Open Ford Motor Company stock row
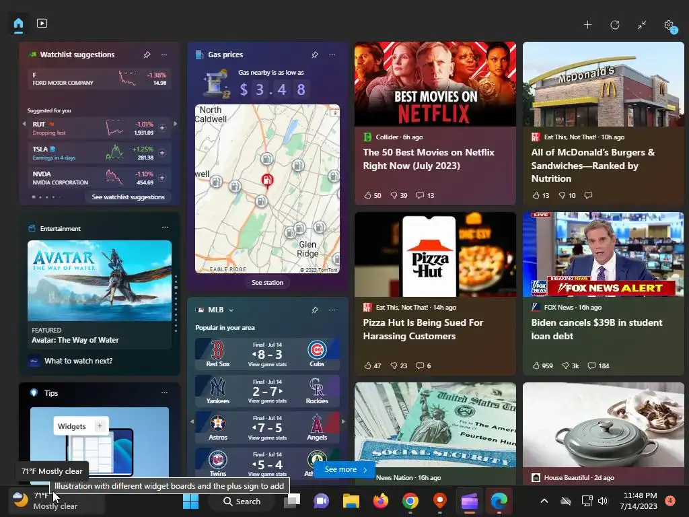The height and width of the screenshot is (517, 689). point(100,79)
